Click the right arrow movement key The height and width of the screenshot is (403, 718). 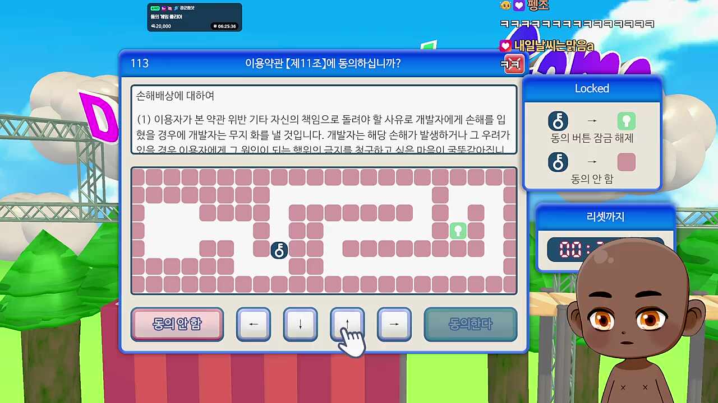(x=394, y=325)
